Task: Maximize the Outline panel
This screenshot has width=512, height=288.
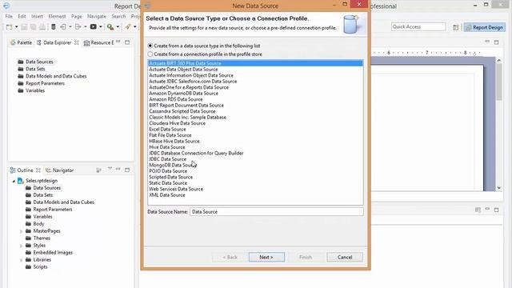Action: click(127, 170)
